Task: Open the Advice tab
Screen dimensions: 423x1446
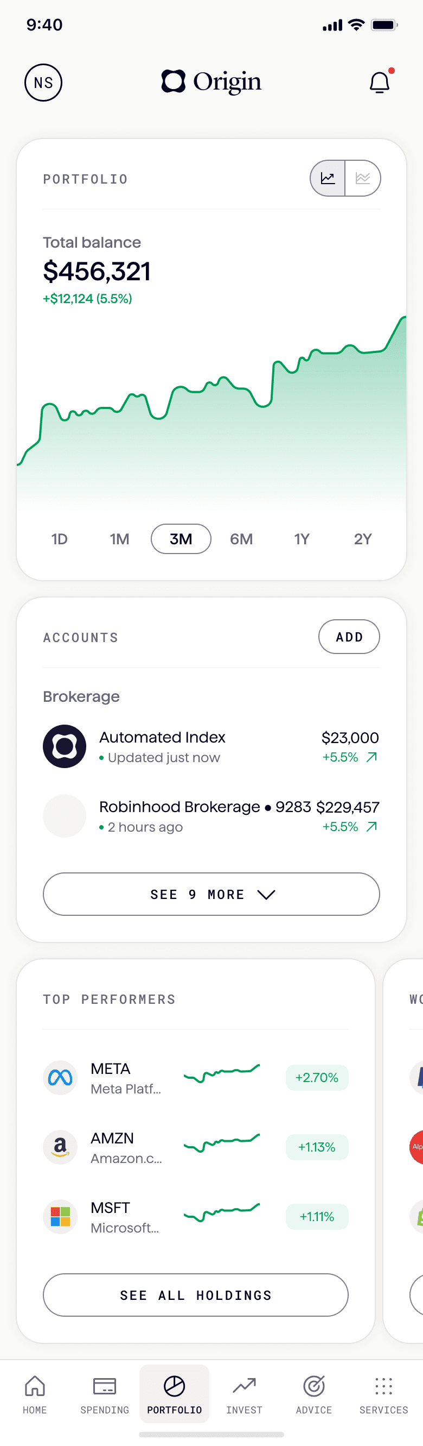Action: tap(314, 1394)
